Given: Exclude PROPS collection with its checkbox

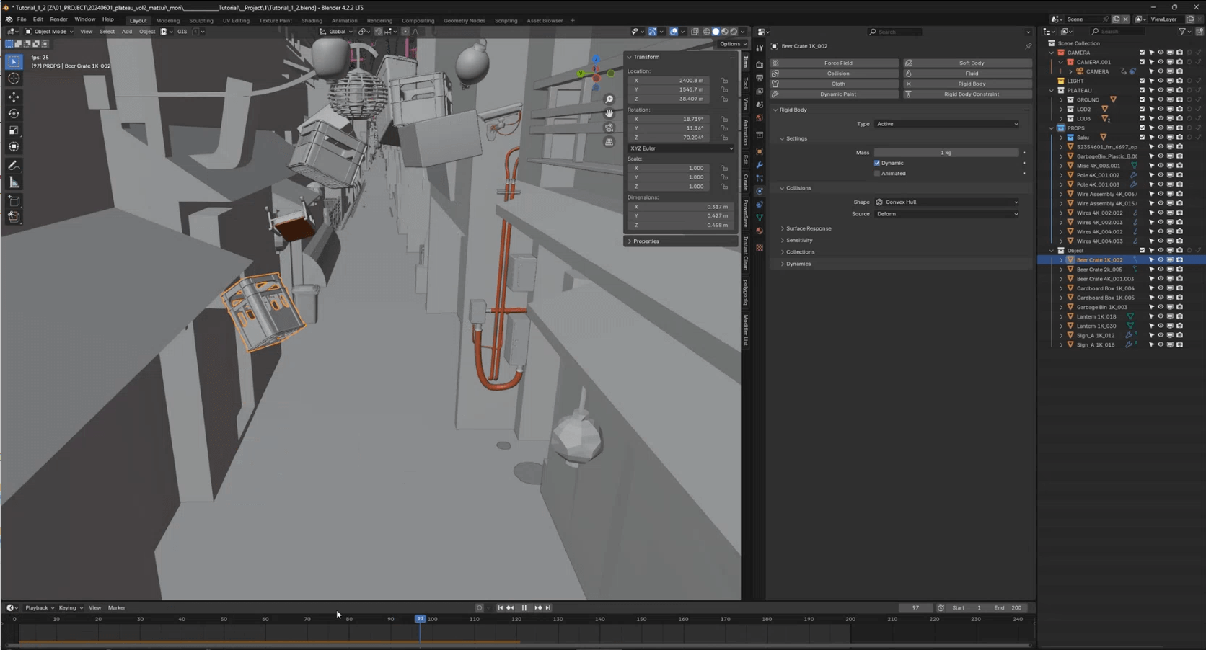Looking at the screenshot, I should pos(1142,128).
